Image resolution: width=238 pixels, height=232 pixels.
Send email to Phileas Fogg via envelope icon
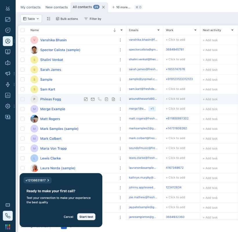92,99
